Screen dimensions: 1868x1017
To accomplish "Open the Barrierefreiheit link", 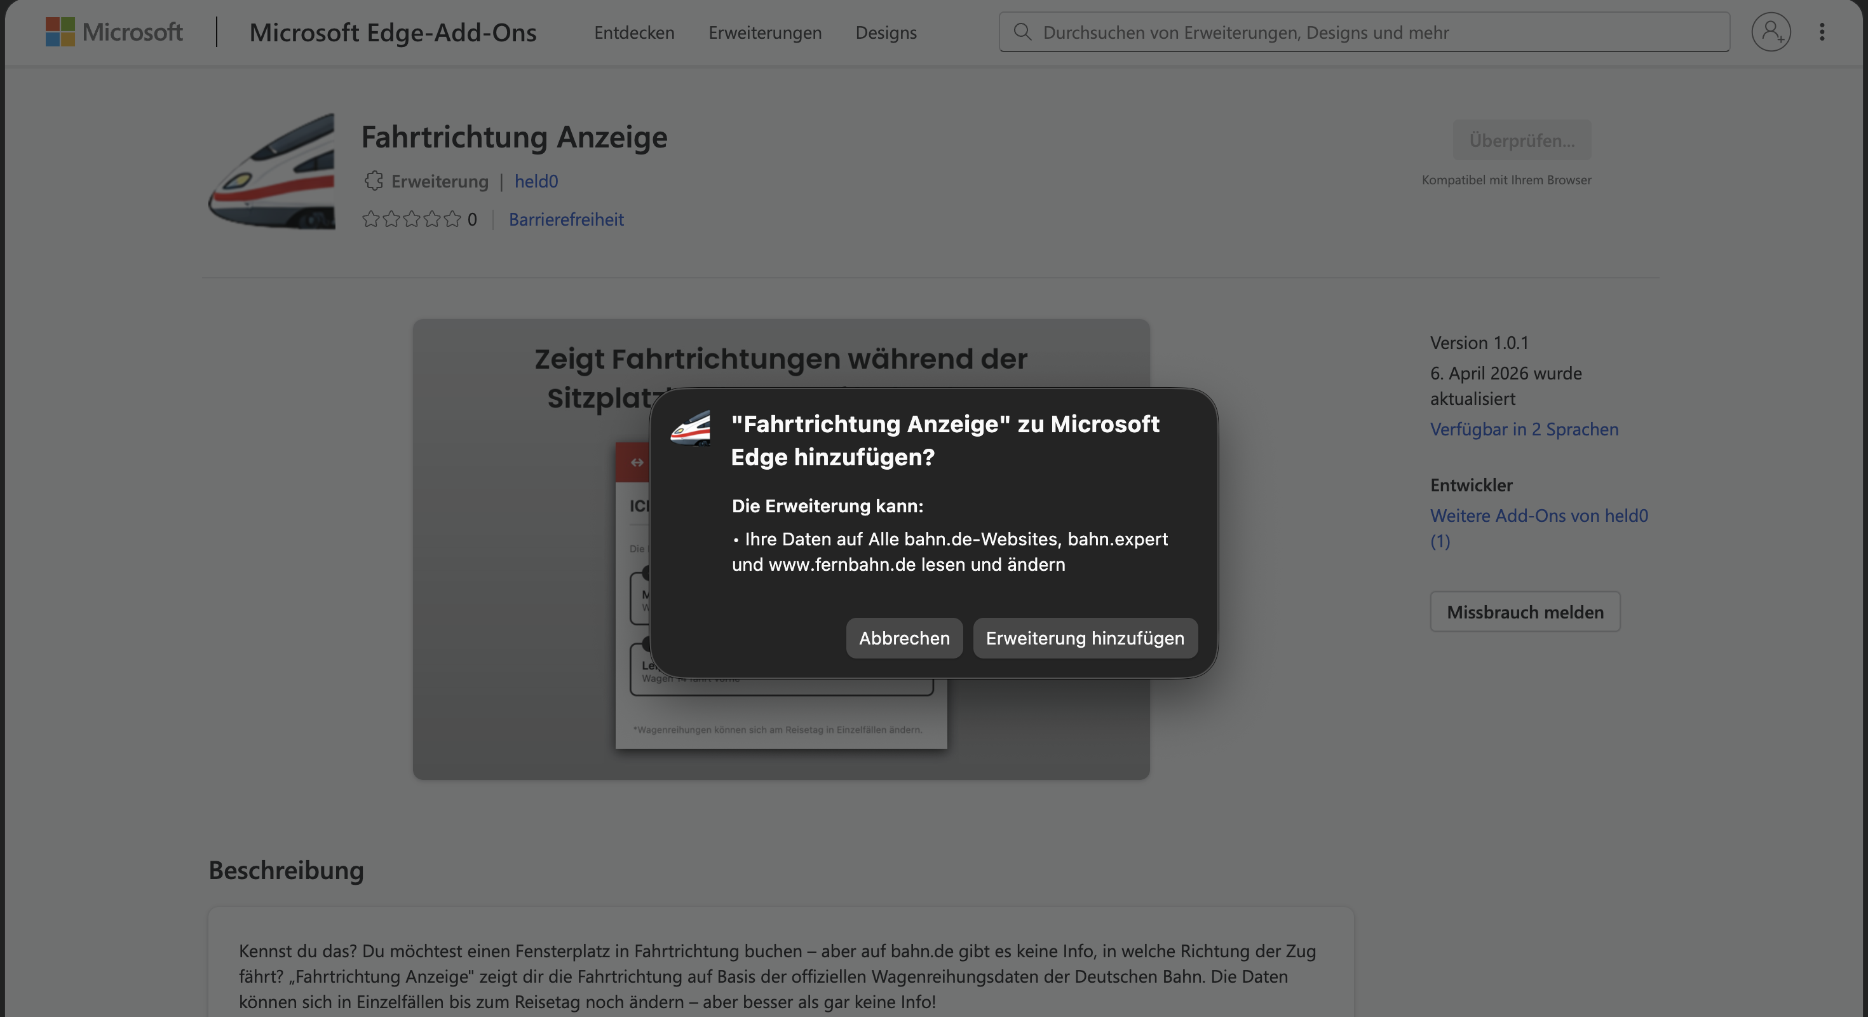I will point(566,219).
